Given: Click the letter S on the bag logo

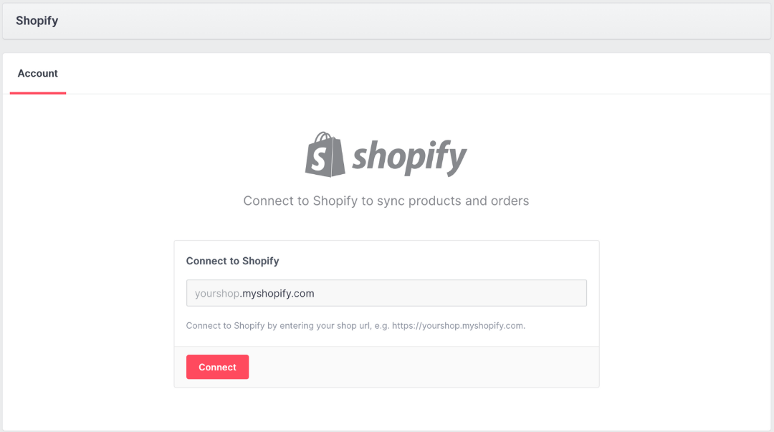Looking at the screenshot, I should click(322, 160).
